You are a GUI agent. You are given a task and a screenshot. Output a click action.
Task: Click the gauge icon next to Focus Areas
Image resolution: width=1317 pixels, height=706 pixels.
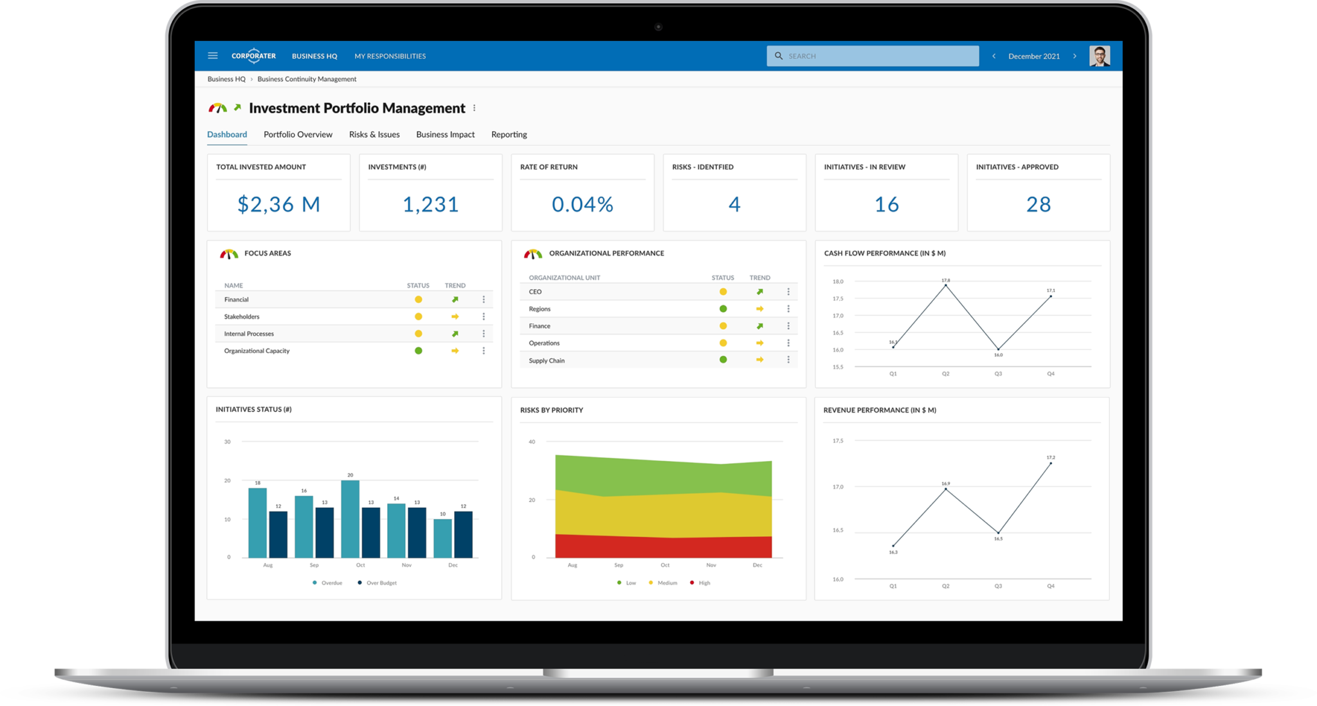[229, 254]
